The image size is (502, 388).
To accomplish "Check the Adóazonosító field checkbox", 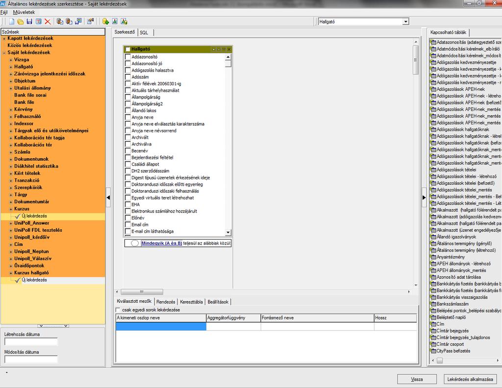I will click(128, 57).
